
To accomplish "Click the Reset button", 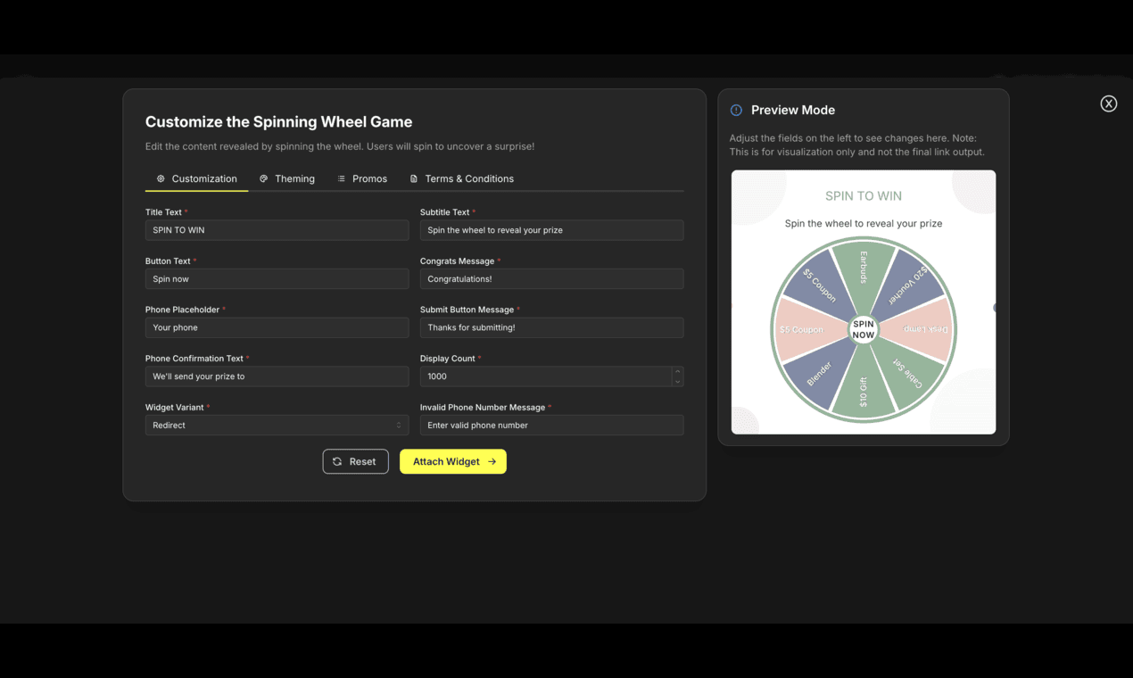I will pos(355,461).
